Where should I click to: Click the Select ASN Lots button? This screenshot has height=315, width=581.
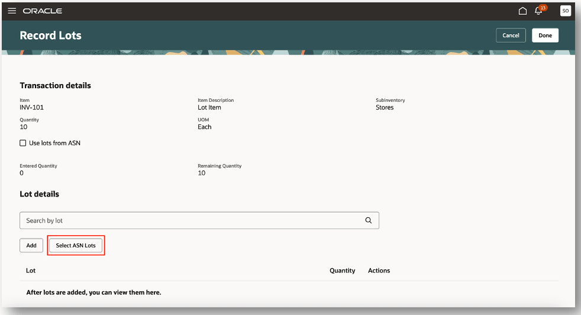[x=76, y=245]
